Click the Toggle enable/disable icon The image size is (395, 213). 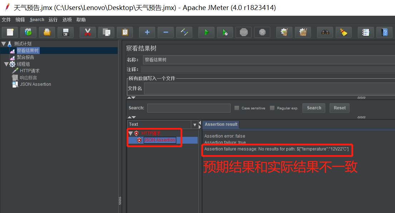tap(184, 32)
